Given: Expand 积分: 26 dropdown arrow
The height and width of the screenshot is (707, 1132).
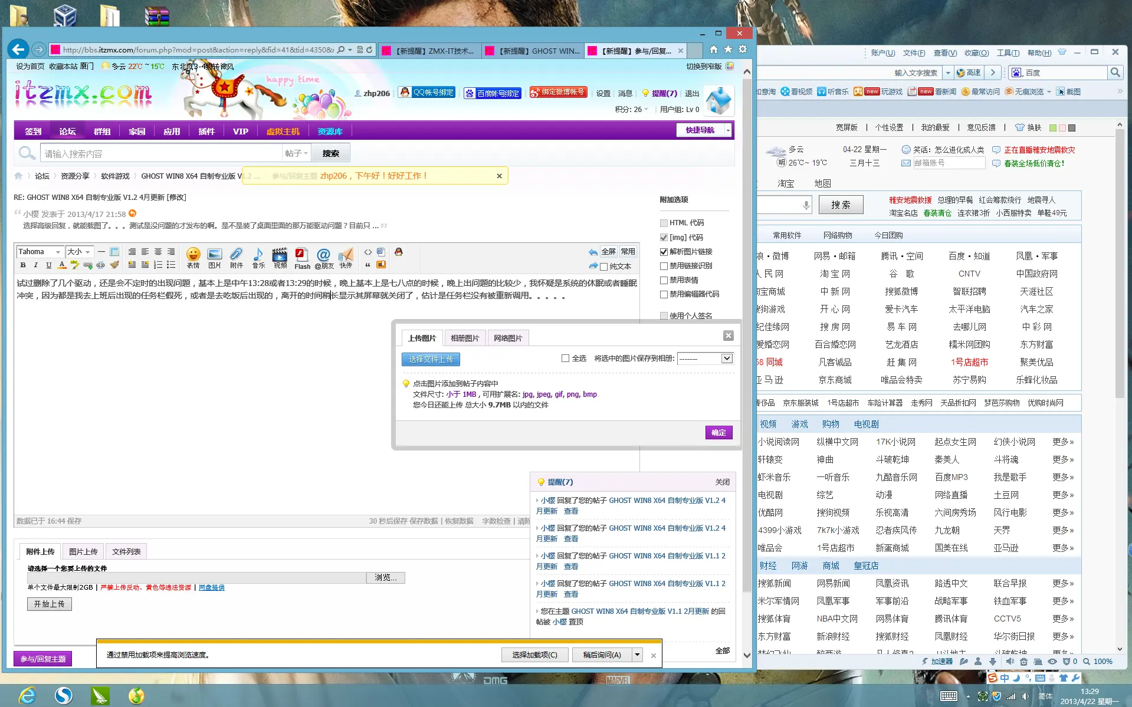Looking at the screenshot, I should pyautogui.click(x=646, y=110).
